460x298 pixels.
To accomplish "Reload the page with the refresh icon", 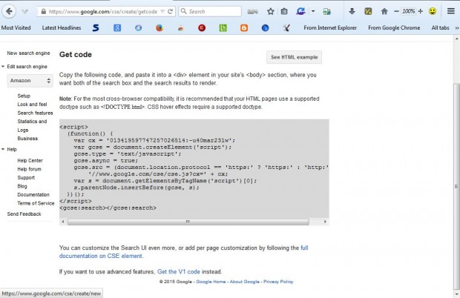I will click(170, 11).
